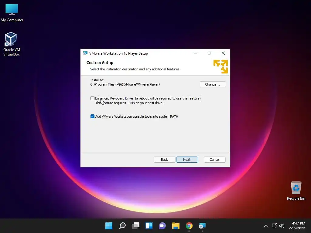The width and height of the screenshot is (311, 233).
Task: Select the Oracle VM VirtualBox shortcut
Action: click(11, 44)
